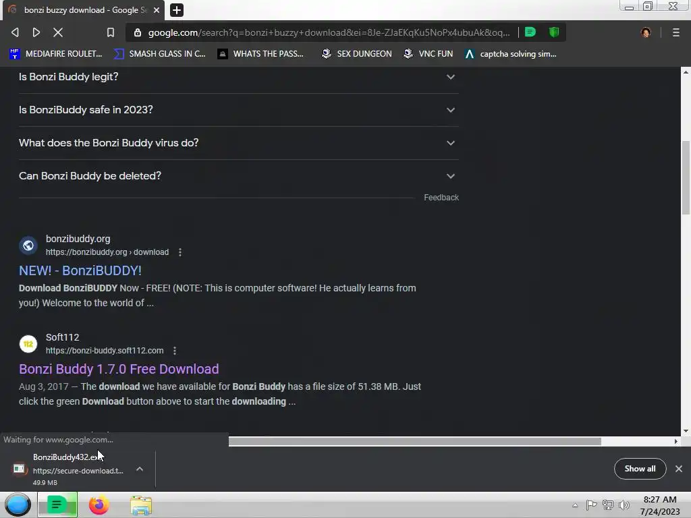Viewport: 691px width, 518px height.
Task: Close the bonzi buzzy download tab
Action: 157,9
